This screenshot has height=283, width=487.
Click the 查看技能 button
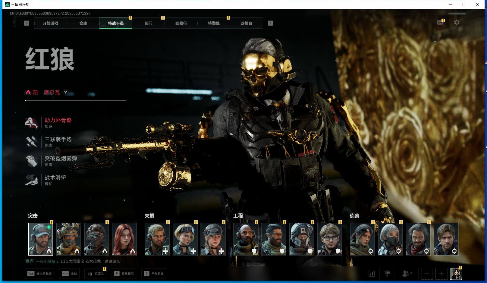(124, 274)
